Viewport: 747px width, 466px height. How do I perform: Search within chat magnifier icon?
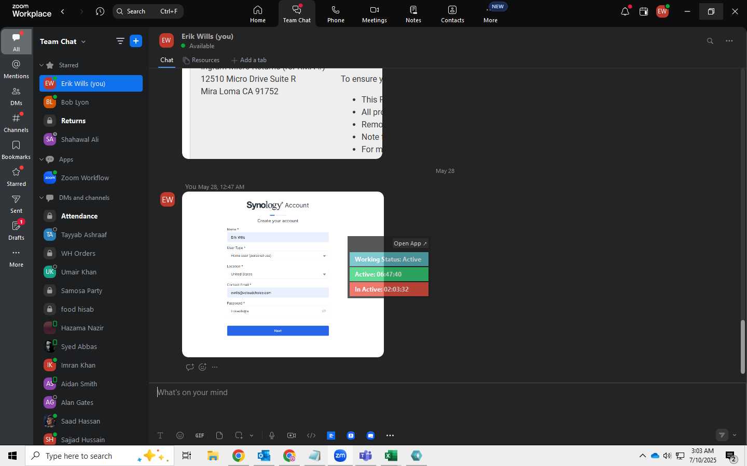click(x=710, y=41)
